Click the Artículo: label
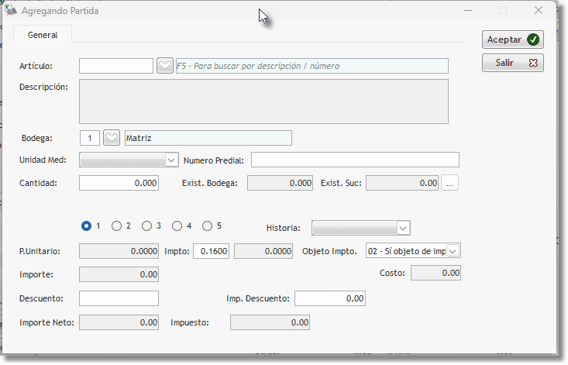The image size is (568, 365). coord(36,66)
